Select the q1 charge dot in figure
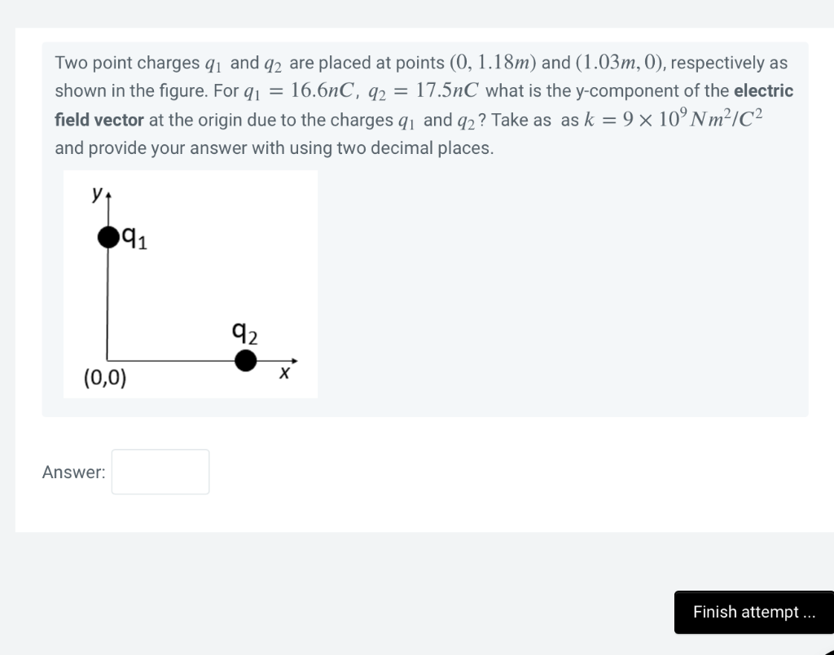Screen dimensions: 834x655 [x=107, y=237]
